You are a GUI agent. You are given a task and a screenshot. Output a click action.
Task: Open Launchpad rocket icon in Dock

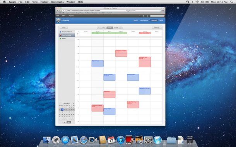56,140
